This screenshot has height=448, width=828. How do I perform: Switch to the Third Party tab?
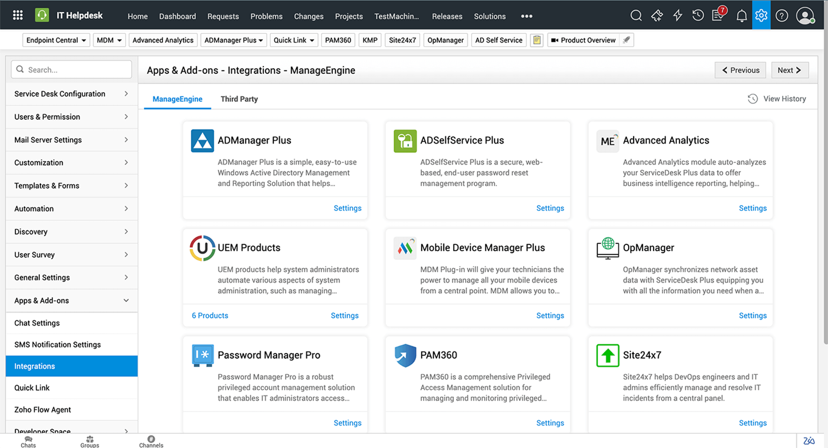239,99
